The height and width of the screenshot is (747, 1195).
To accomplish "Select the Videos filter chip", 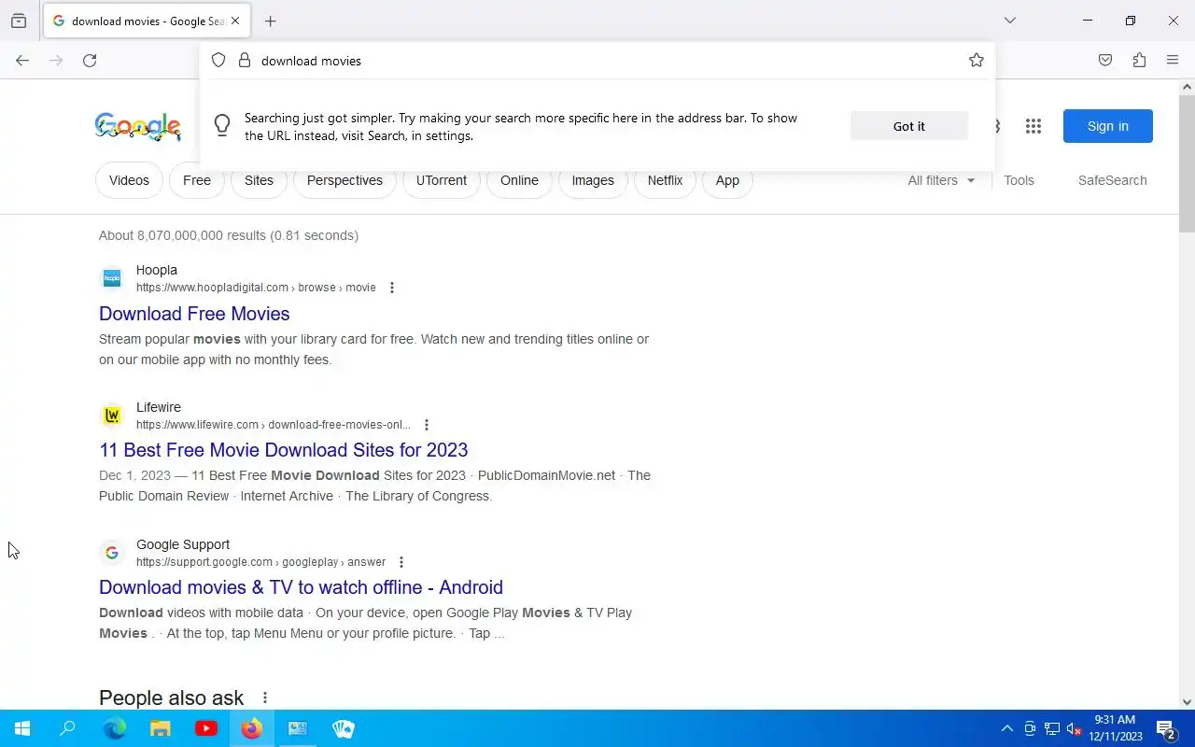I will pyautogui.click(x=129, y=180).
